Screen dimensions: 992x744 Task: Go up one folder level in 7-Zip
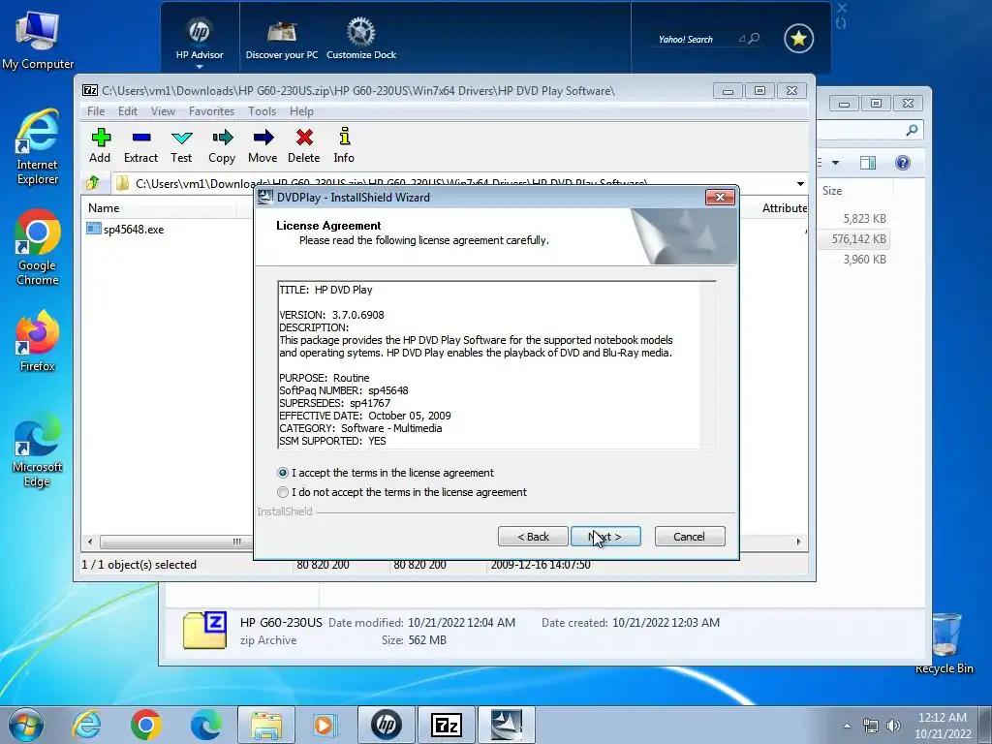tap(93, 183)
